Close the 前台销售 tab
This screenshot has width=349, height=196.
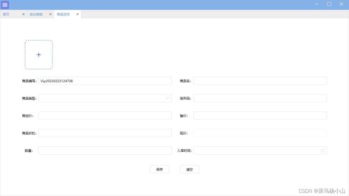[x=50, y=14]
